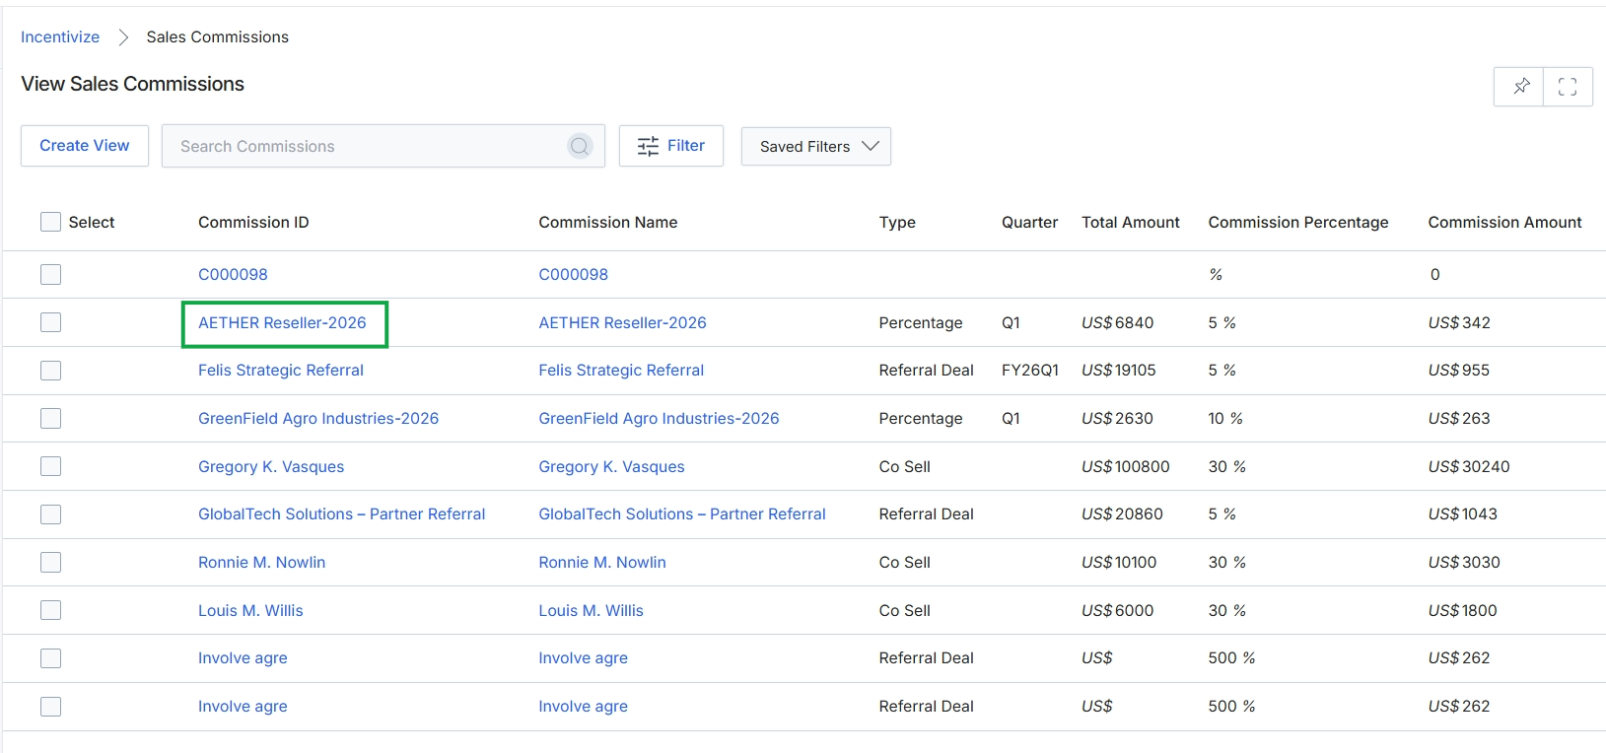This screenshot has width=1606, height=753.
Task: Open GlobalTech Solutions Commission ID link
Action: (x=342, y=514)
